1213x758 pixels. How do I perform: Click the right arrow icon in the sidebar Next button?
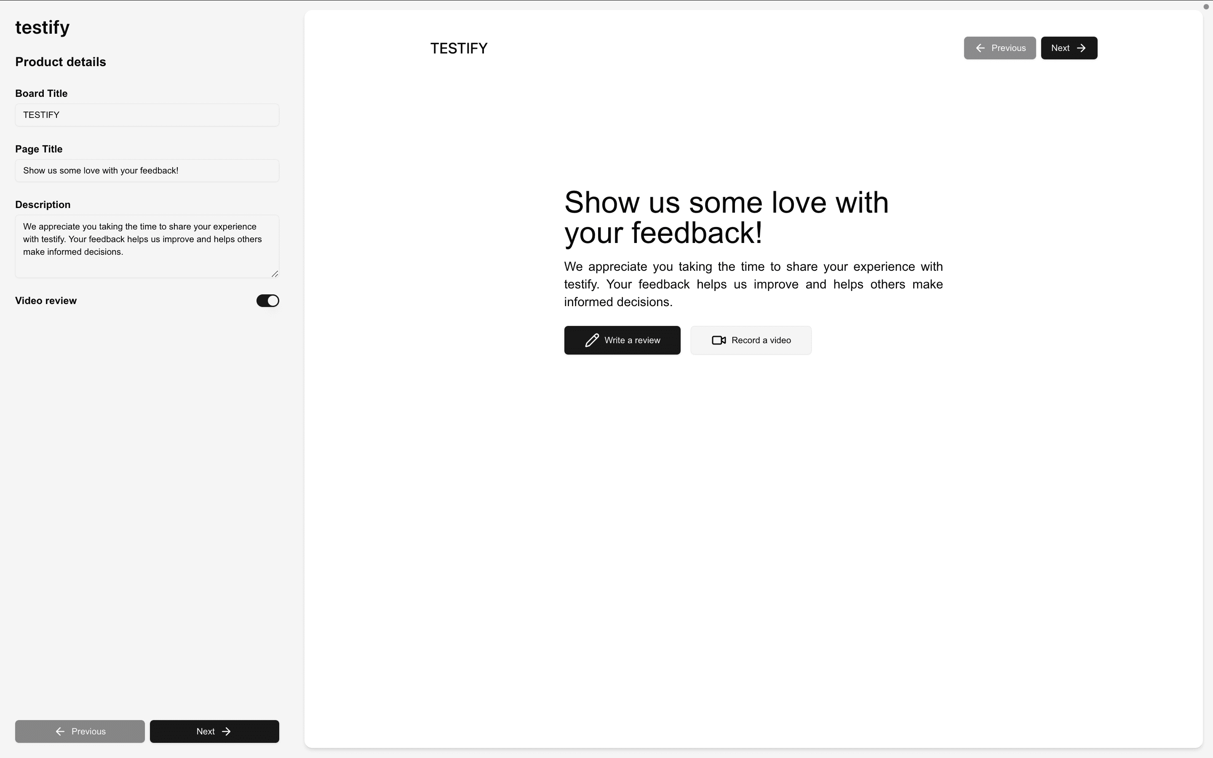pos(227,731)
